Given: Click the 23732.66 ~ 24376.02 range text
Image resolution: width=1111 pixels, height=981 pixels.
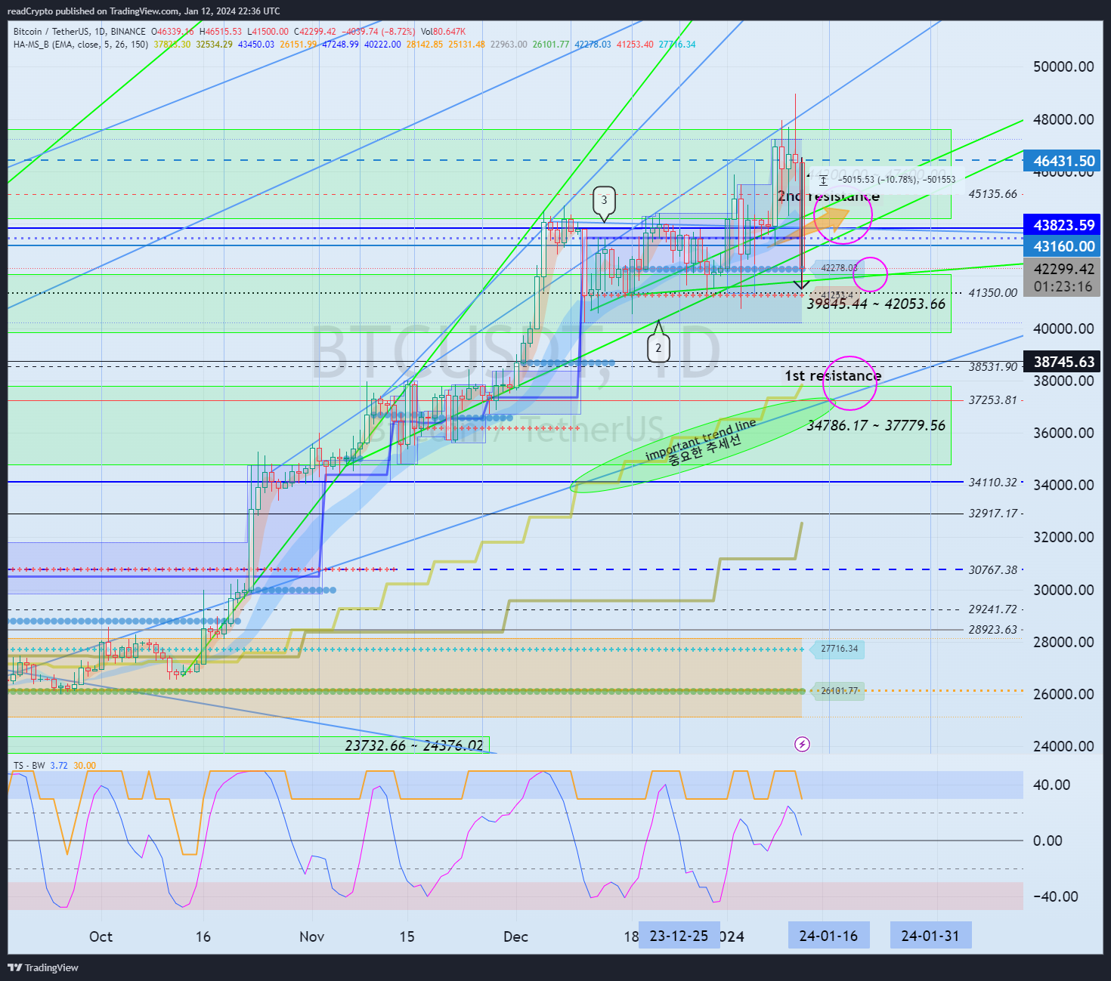Looking at the screenshot, I should point(414,745).
